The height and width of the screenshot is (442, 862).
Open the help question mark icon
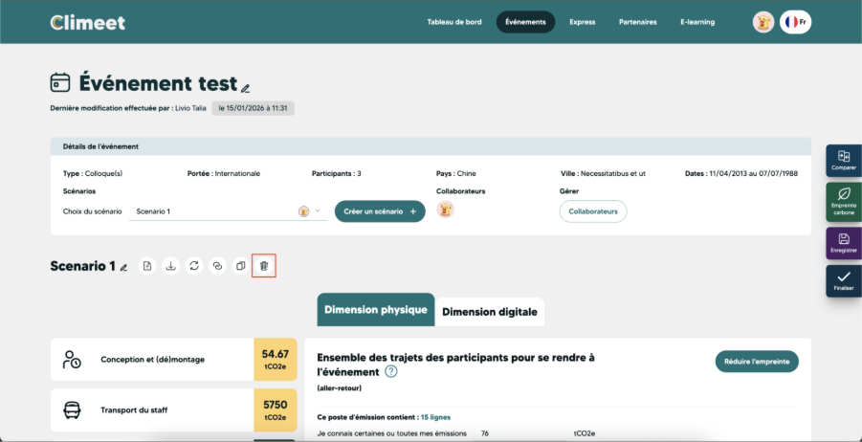tap(391, 371)
